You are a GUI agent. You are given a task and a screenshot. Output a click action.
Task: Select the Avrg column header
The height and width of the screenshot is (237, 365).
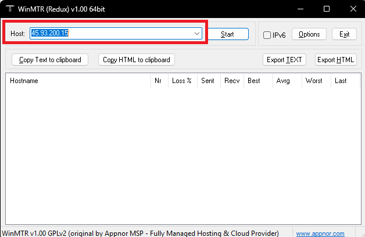[287, 81]
